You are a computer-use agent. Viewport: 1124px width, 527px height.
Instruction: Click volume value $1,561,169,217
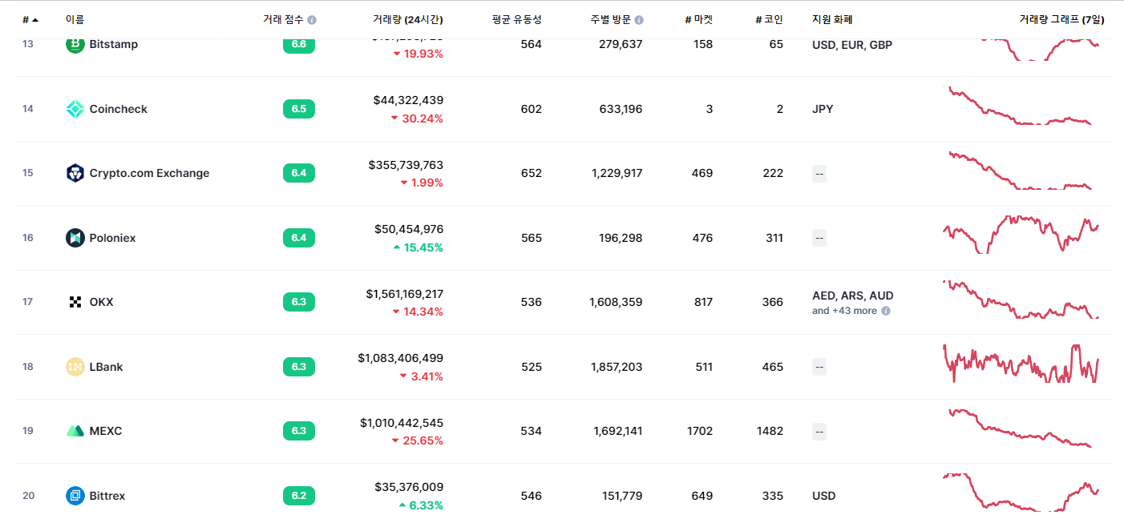[x=404, y=294]
